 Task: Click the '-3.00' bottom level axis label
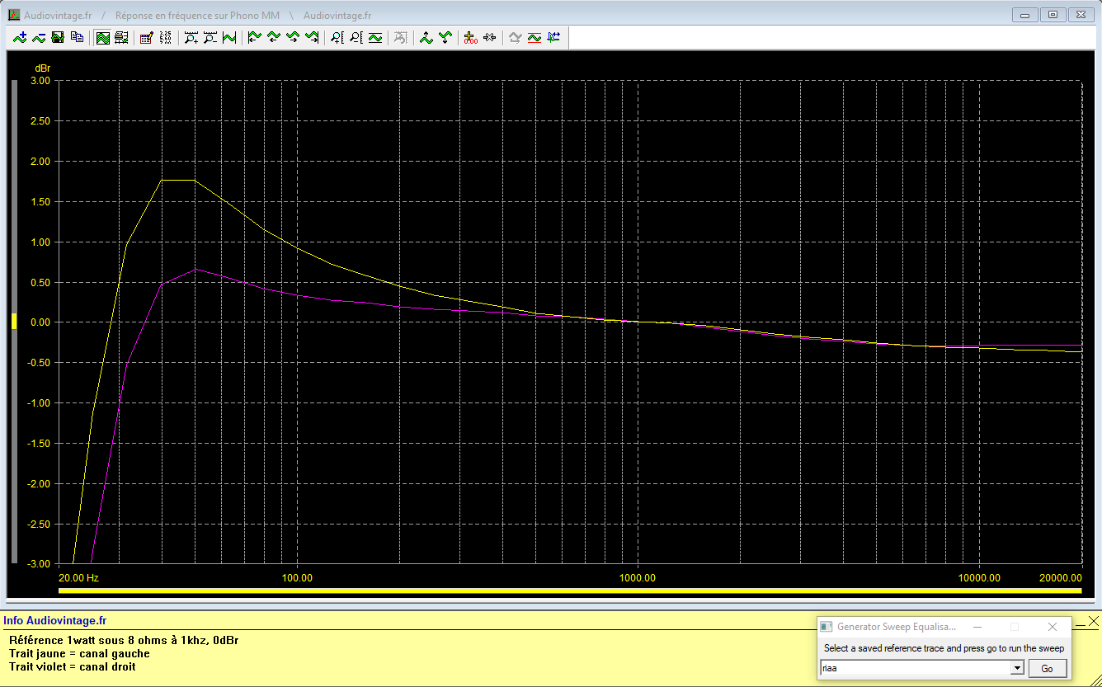click(38, 564)
